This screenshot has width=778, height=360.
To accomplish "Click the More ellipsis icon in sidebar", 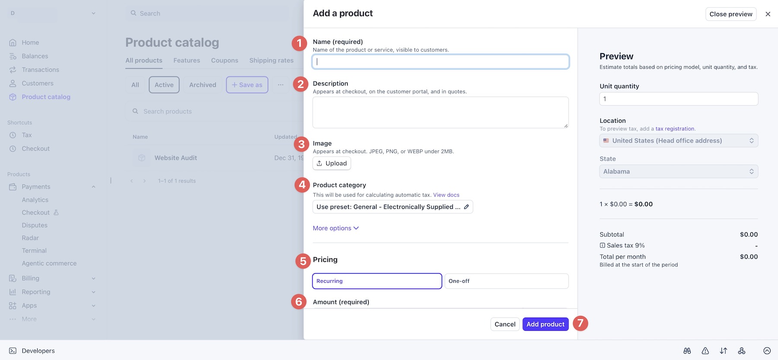I will point(13,319).
